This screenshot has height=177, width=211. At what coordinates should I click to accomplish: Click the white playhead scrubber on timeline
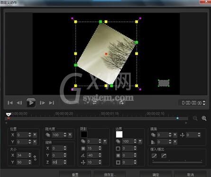point(9,115)
